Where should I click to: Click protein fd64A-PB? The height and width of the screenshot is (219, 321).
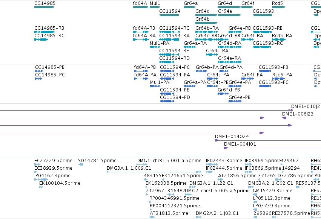141,71
